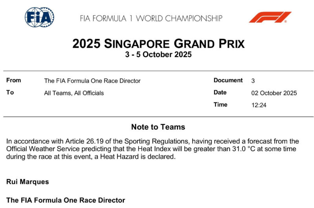This screenshot has width=314, height=208.
Task: Click the Rui Marques signature name
Action: coord(27,182)
